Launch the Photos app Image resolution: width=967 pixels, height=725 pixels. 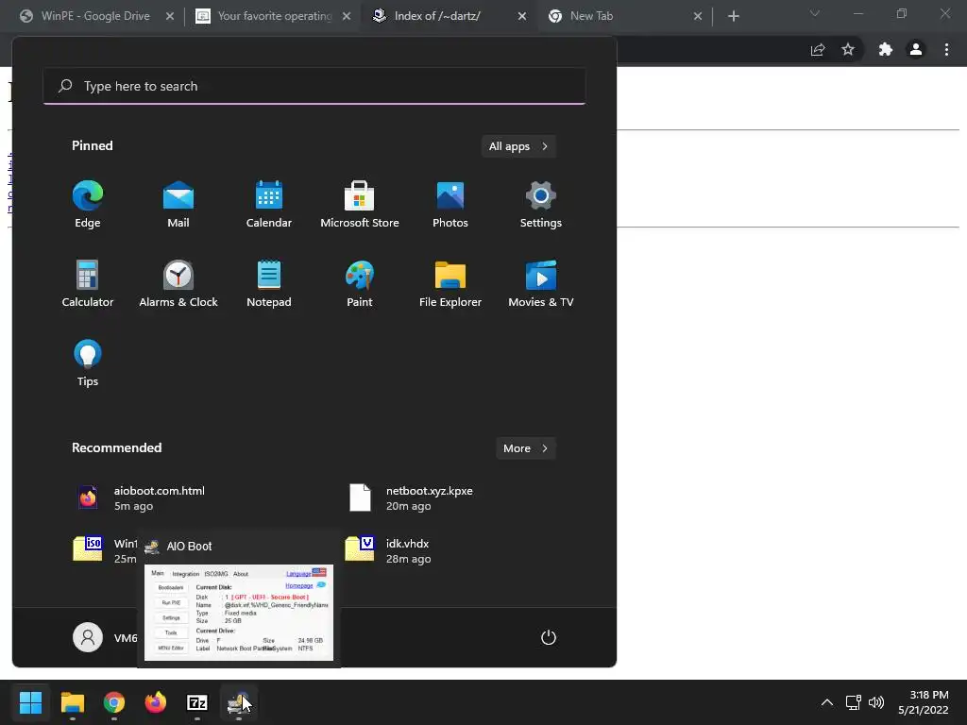[x=450, y=205]
